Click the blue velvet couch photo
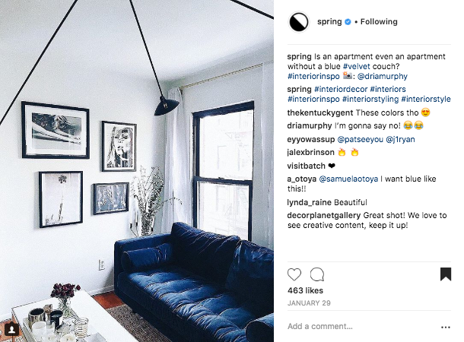 (x=137, y=171)
